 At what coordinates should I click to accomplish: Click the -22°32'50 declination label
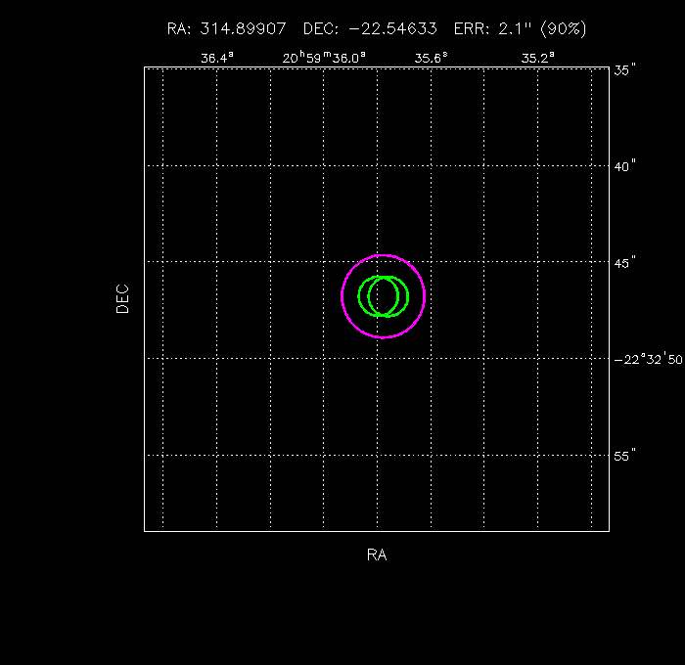click(648, 360)
